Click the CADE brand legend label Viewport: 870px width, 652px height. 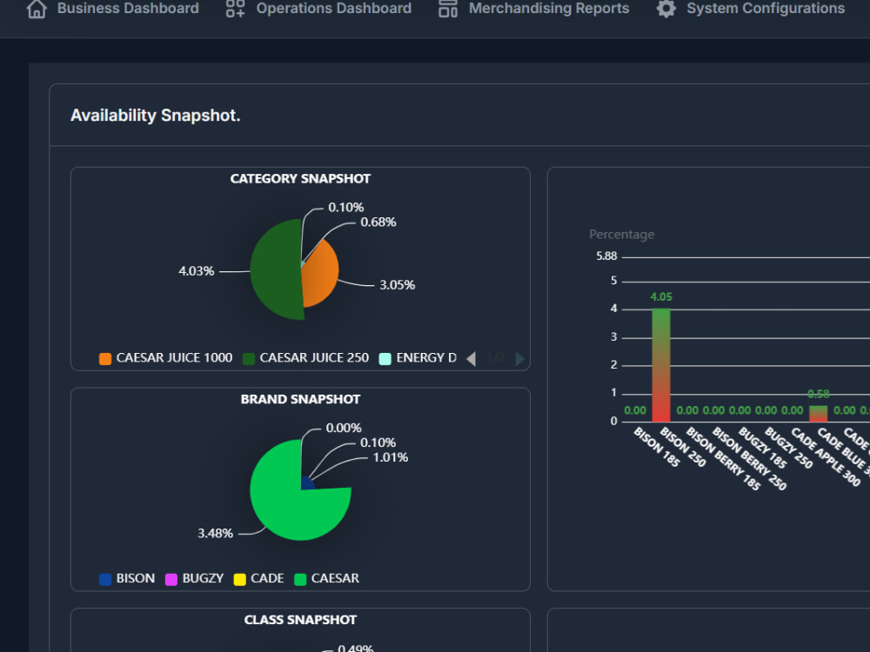[267, 578]
